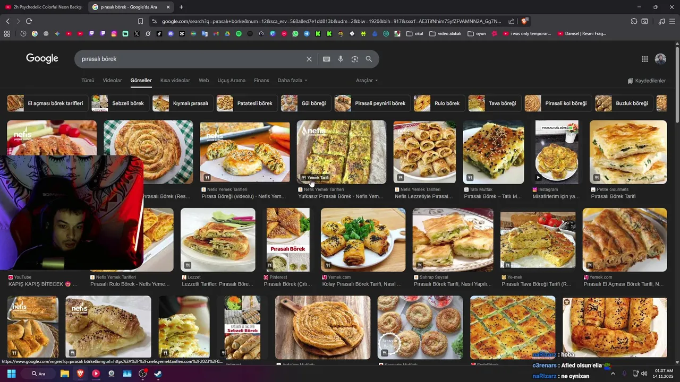Viewport: 680px width, 382px height.
Task: Click the magnifier search button
Action: 369,59
